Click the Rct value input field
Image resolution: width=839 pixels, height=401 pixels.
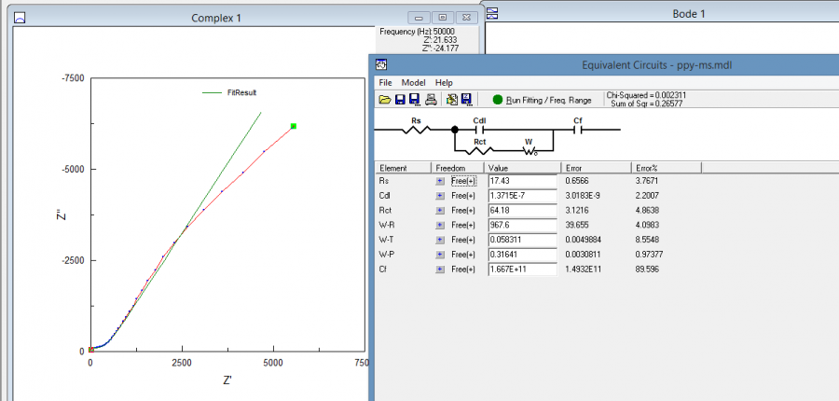click(522, 210)
